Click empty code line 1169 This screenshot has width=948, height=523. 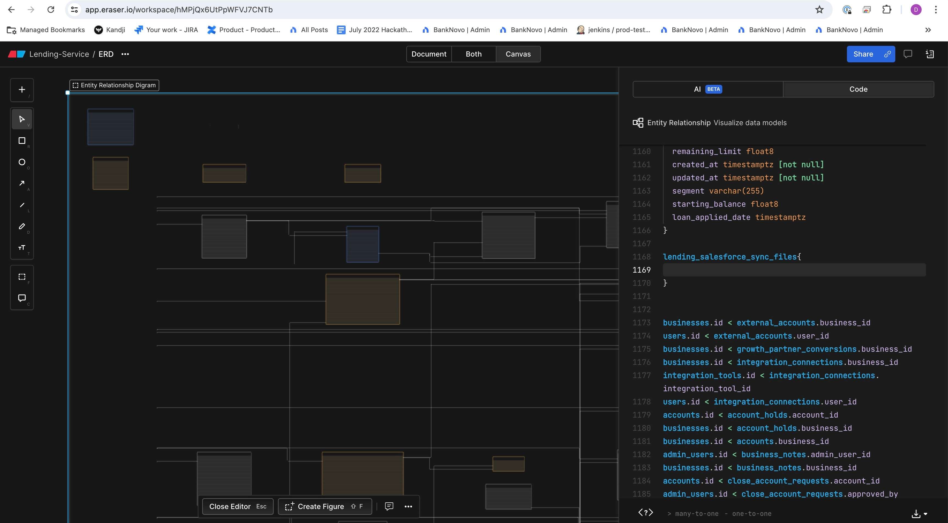point(794,270)
